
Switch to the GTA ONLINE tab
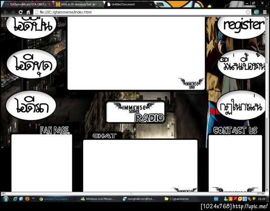[27, 4]
